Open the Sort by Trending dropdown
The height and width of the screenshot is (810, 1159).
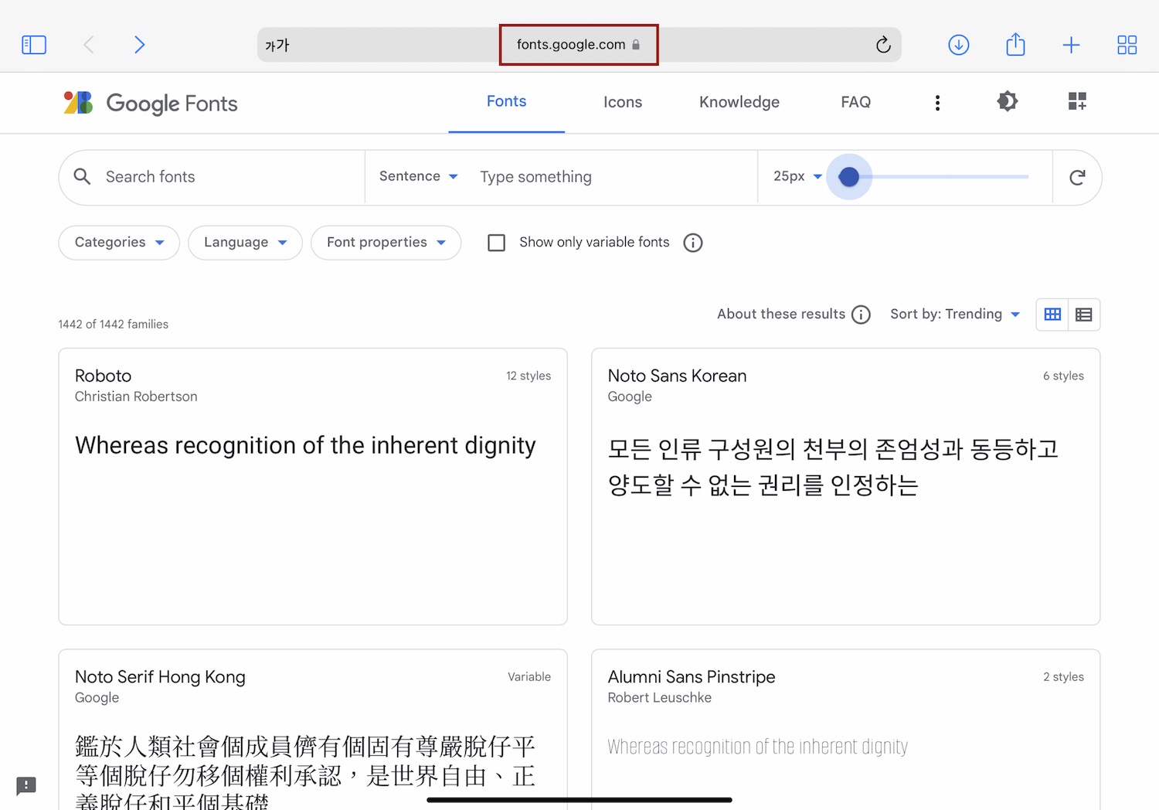(955, 314)
